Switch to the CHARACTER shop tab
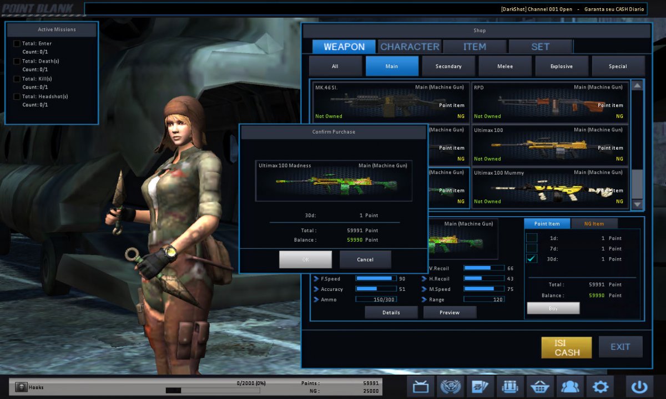The width and height of the screenshot is (666, 399). point(410,47)
